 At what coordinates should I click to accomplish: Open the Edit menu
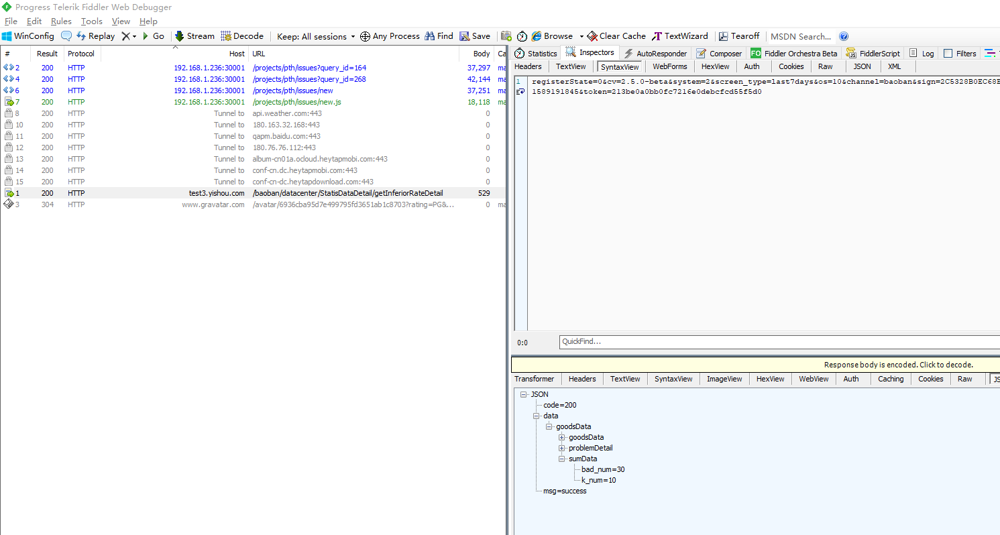pos(34,21)
